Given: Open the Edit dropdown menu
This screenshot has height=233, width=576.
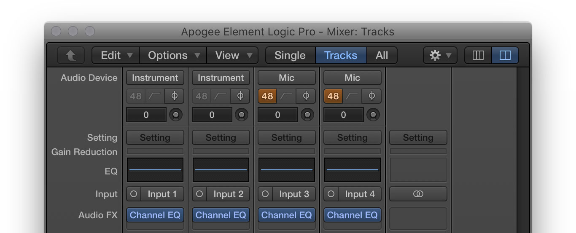Looking at the screenshot, I should (116, 55).
